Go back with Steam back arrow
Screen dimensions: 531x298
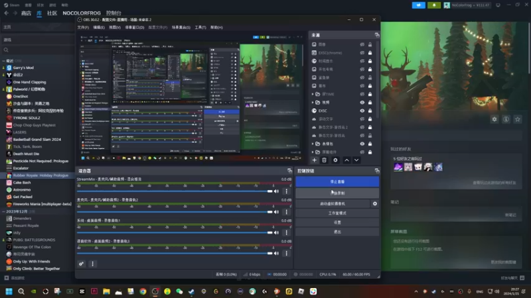point(7,13)
